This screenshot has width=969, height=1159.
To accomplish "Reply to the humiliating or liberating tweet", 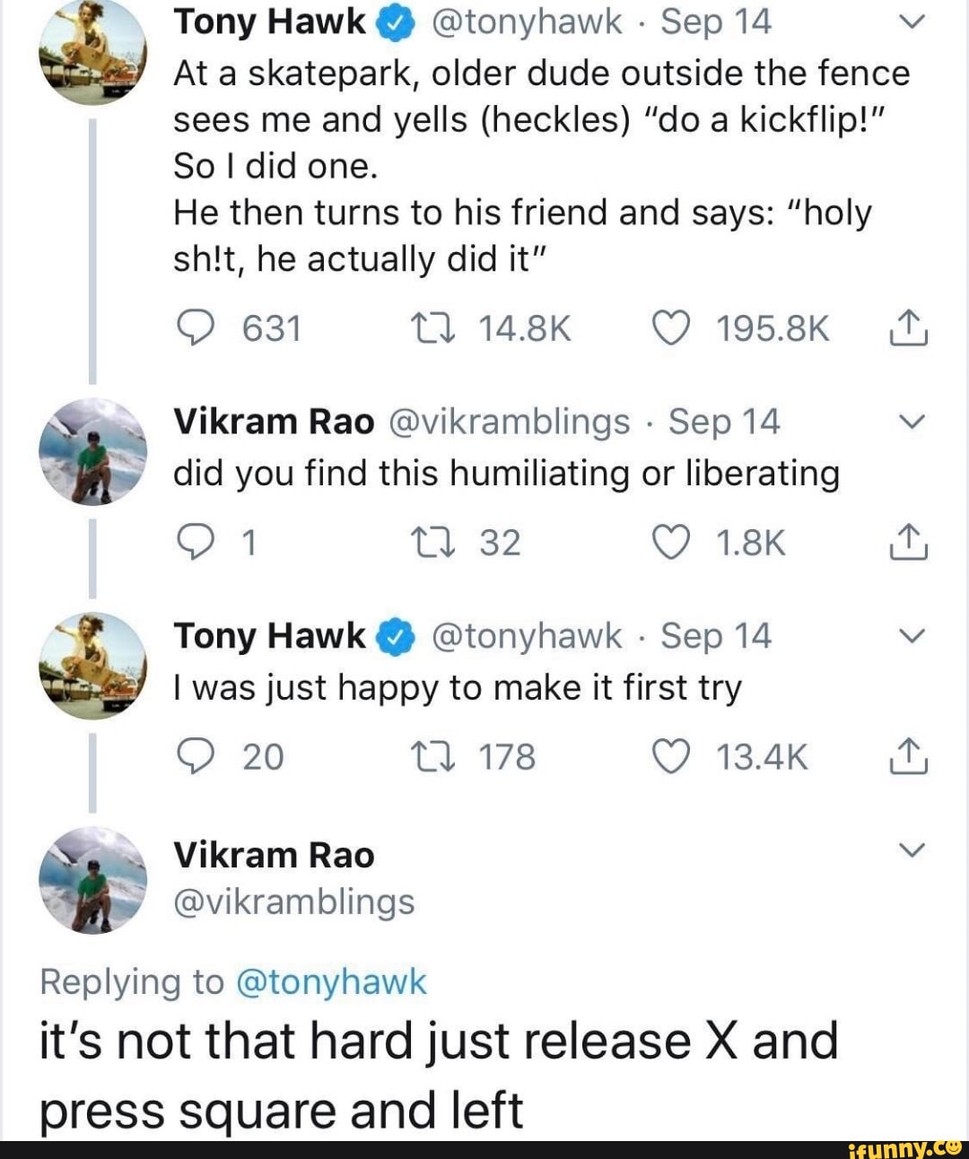I will click(x=192, y=542).
